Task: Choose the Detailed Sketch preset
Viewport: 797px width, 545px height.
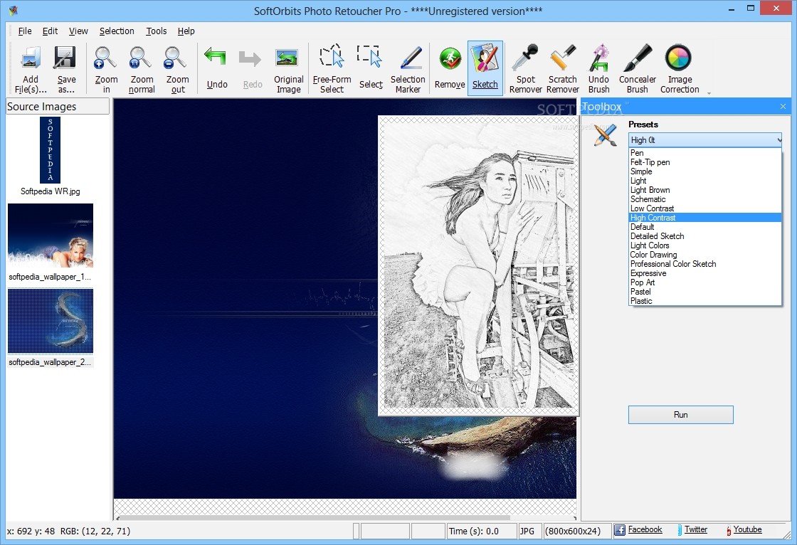Action: (705, 236)
